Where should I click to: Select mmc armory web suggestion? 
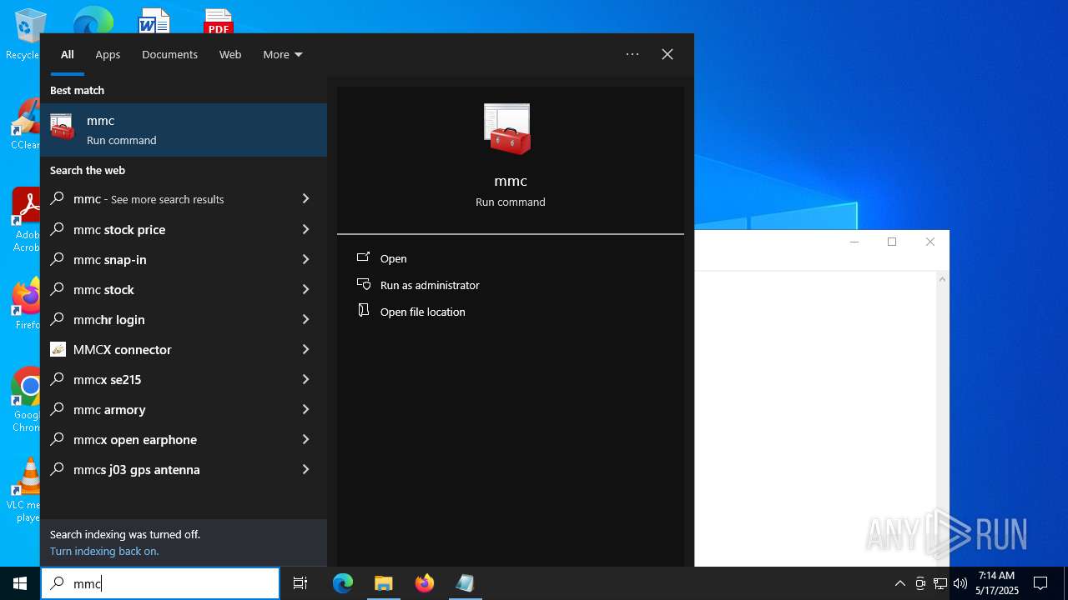184,409
